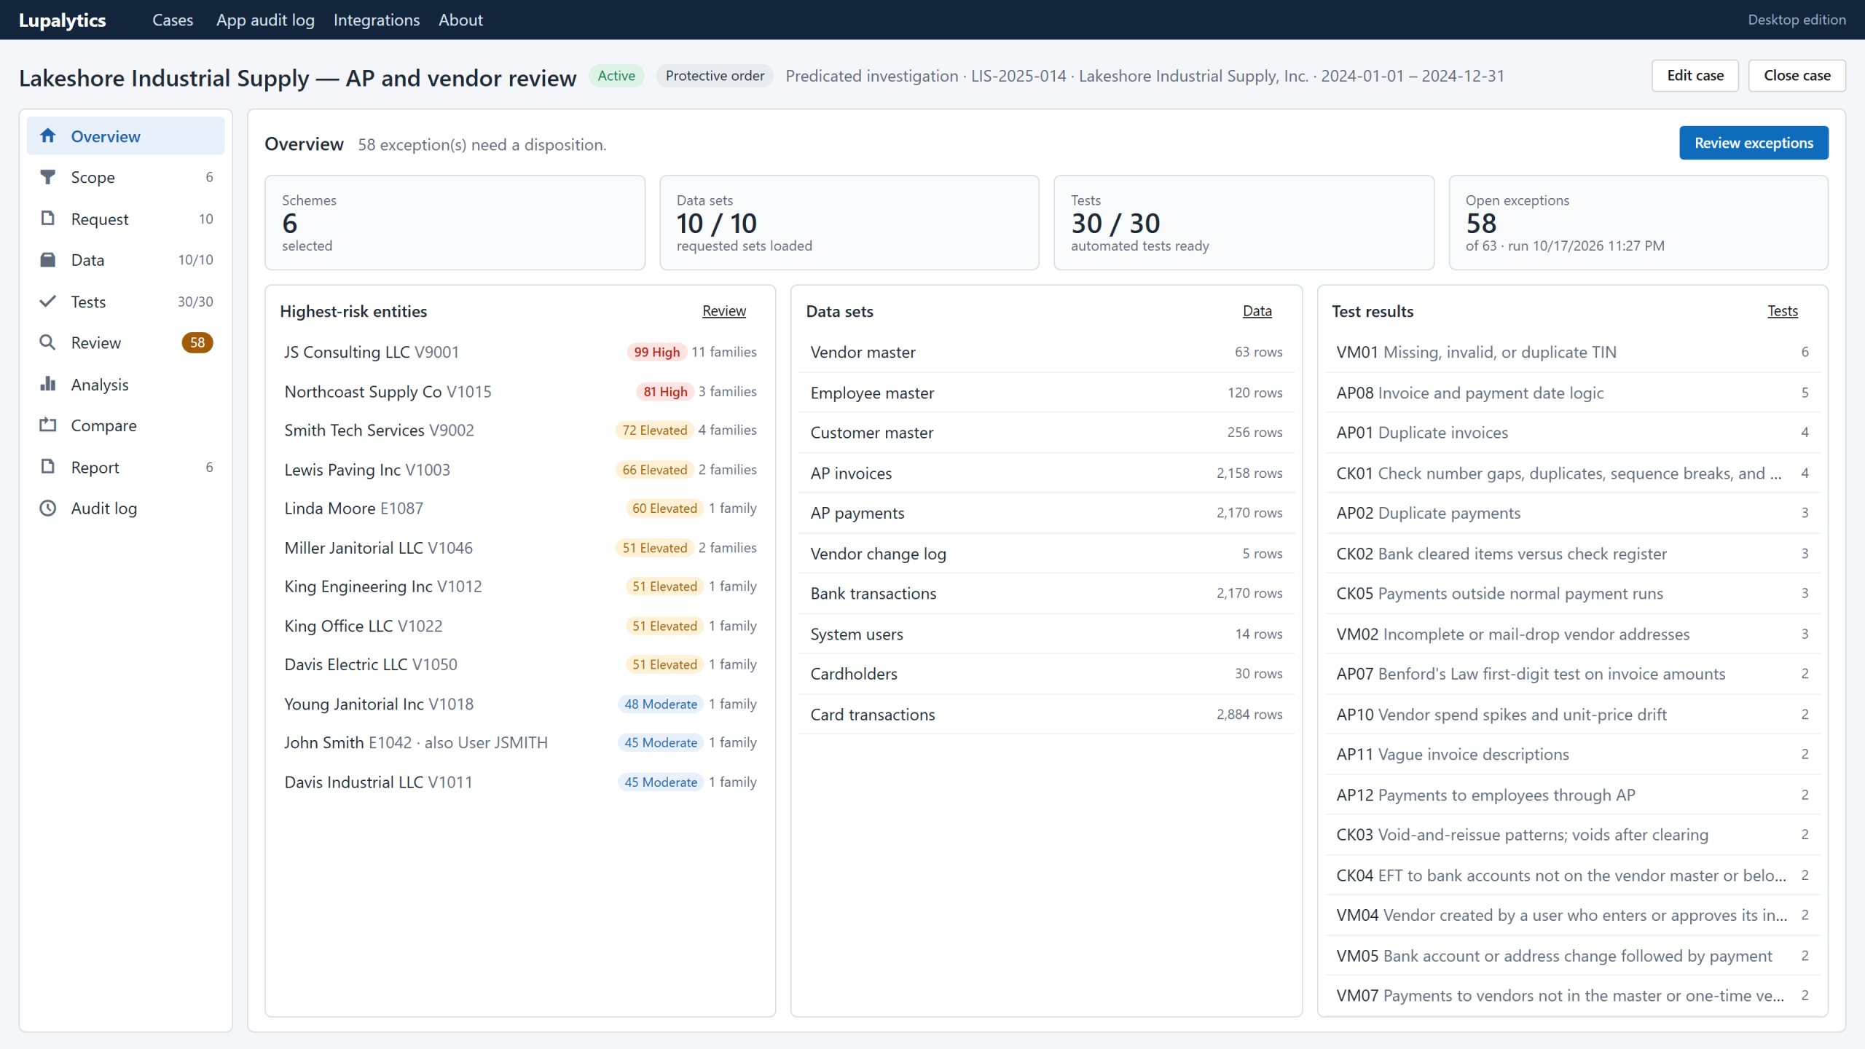1865x1049 pixels.
Task: Open the Vendor master data set
Action: pyautogui.click(x=1046, y=353)
